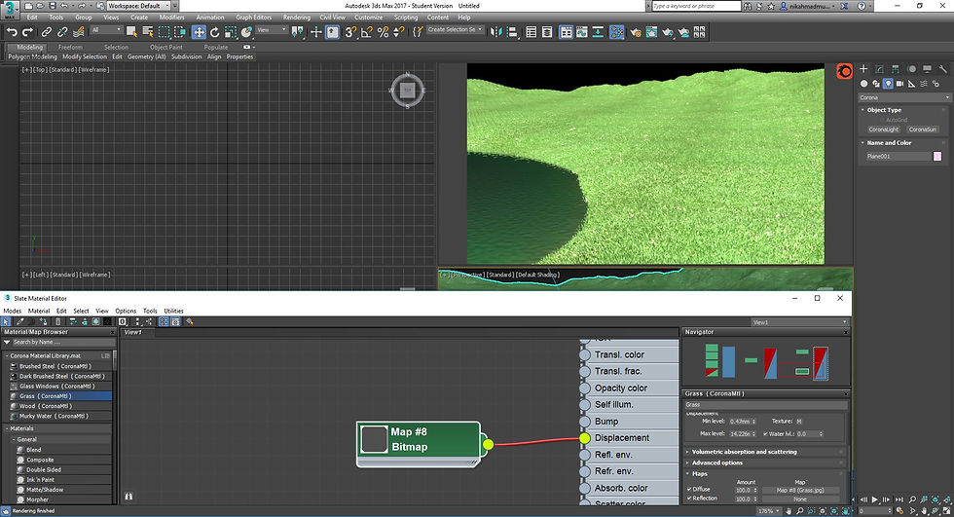Click the Bind to Space Warp icon
Screen dimensions: 954x517
[79, 32]
